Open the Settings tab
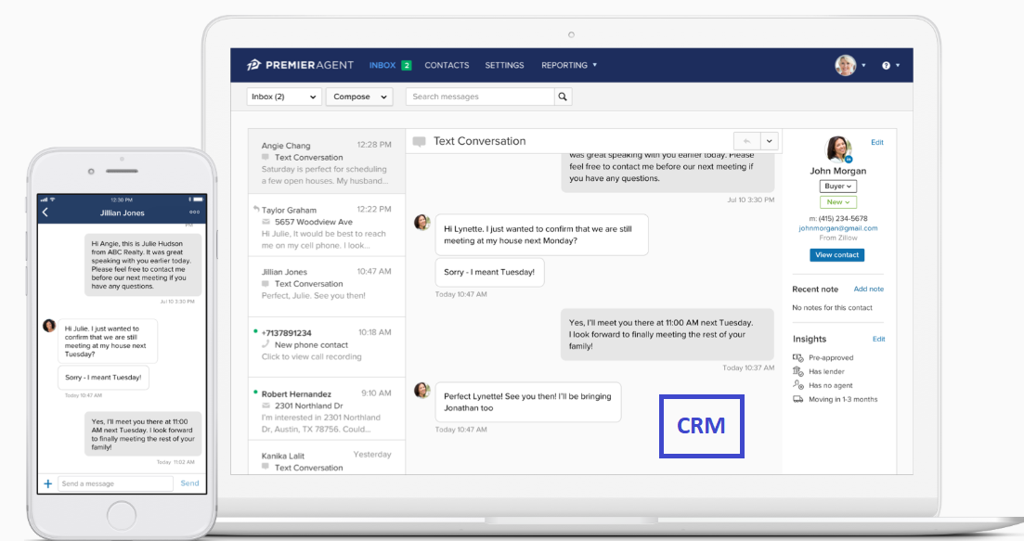 (504, 65)
